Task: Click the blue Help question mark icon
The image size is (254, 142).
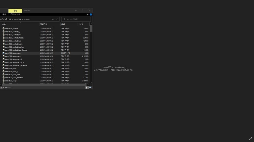Action: coord(91,15)
